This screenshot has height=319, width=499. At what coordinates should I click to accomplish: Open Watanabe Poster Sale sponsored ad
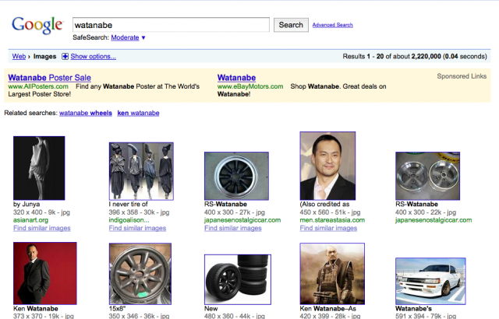click(x=49, y=78)
